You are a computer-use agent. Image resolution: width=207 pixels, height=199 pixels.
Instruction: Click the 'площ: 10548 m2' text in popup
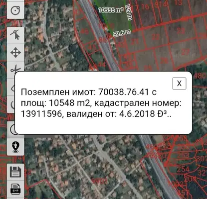[x=55, y=103]
